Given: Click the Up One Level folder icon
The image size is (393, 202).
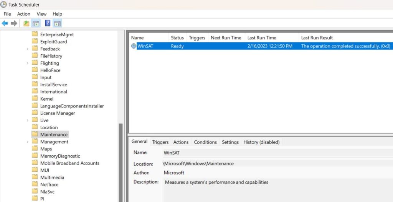Looking at the screenshot, I should point(26,23).
